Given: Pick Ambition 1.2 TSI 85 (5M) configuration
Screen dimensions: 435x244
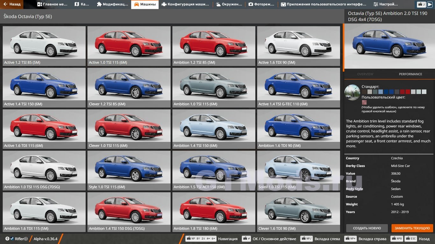Looking at the screenshot, I should pyautogui.click(x=214, y=46).
